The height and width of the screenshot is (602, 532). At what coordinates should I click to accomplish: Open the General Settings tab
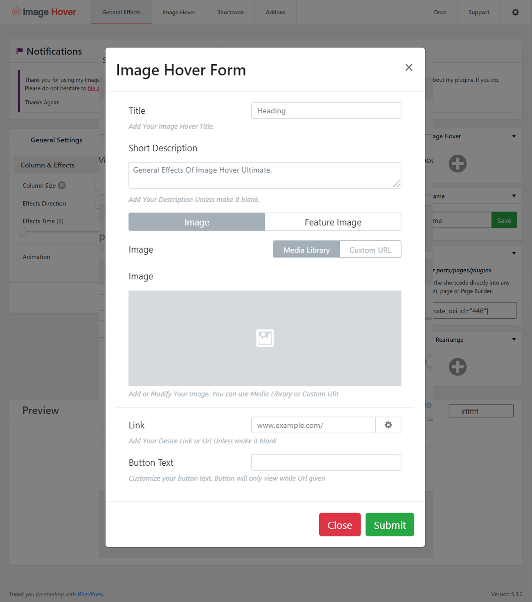click(x=56, y=140)
